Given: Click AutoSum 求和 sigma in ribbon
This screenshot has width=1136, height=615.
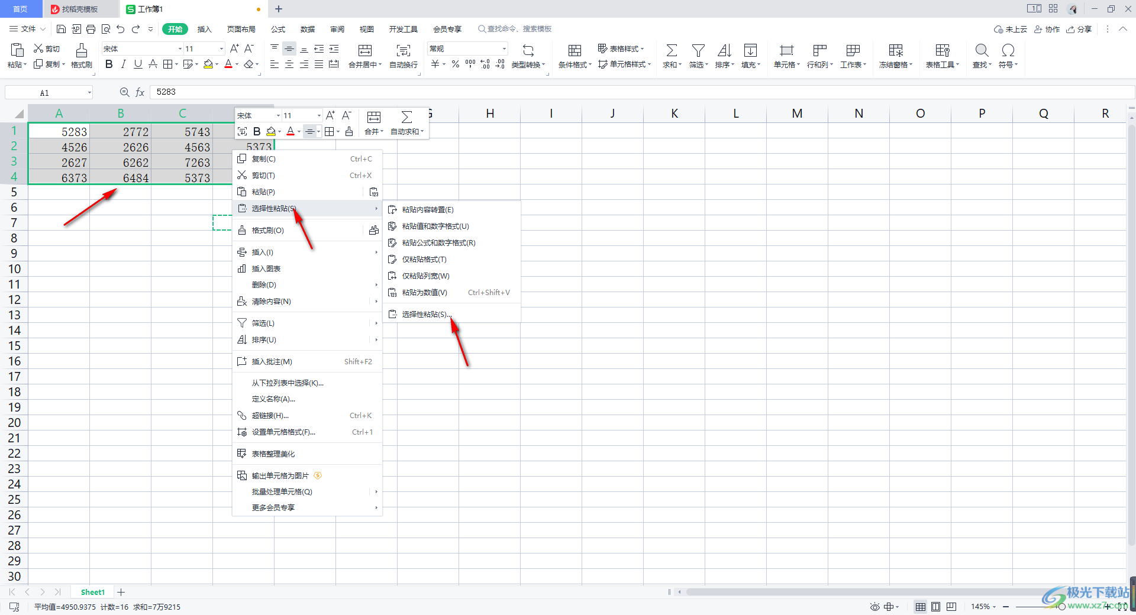Looking at the screenshot, I should (x=672, y=50).
